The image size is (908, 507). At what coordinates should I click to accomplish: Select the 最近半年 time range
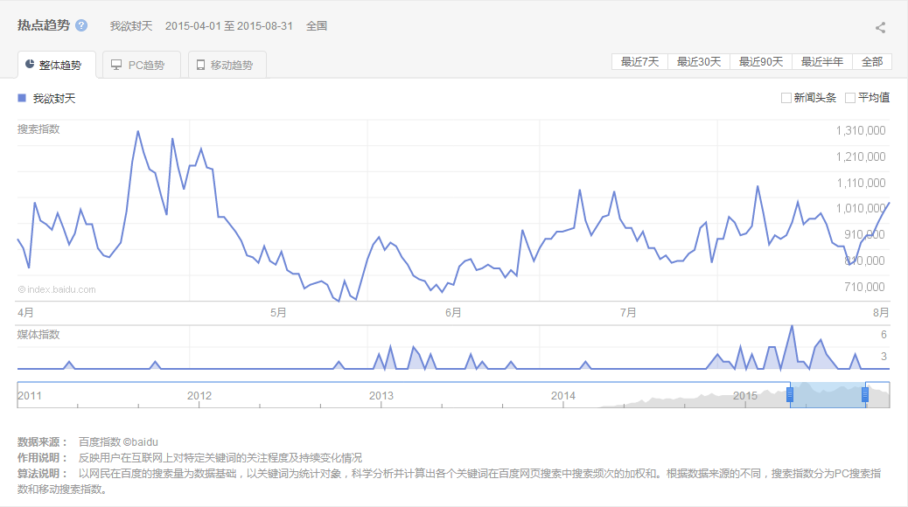[821, 62]
